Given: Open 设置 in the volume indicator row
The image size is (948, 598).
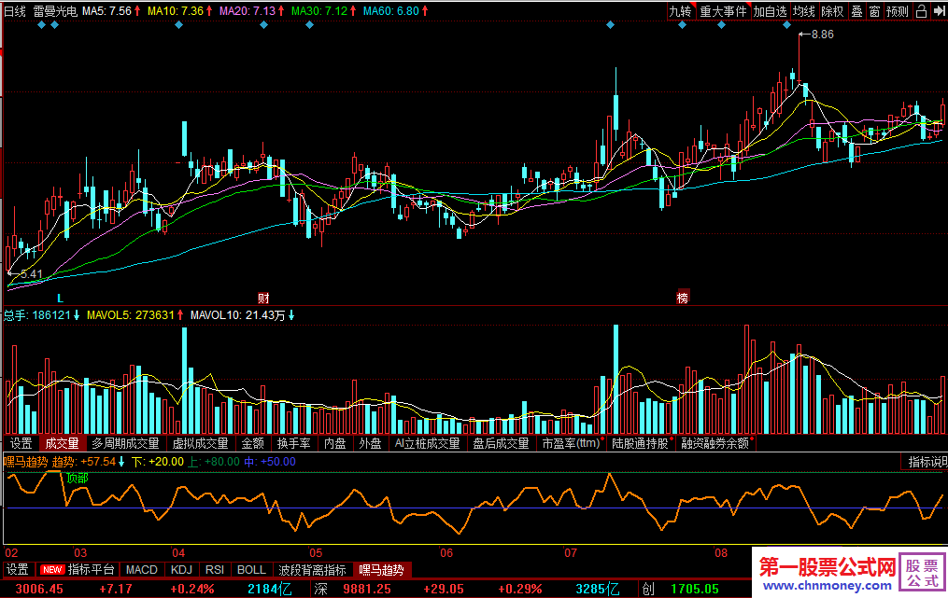Looking at the screenshot, I should click(x=21, y=443).
